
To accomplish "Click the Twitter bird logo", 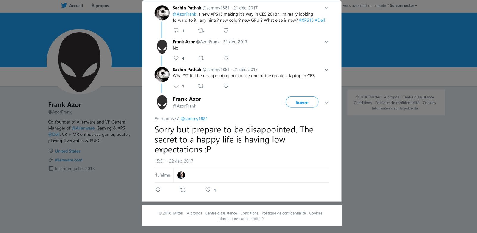I will tap(64, 5).
